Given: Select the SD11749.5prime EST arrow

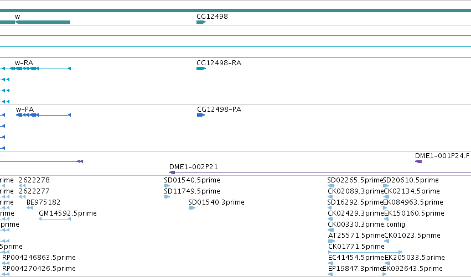Looking at the screenshot, I should tap(167, 197).
